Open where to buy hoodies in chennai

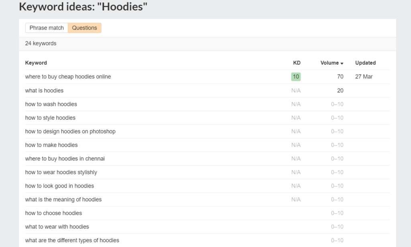pos(65,159)
